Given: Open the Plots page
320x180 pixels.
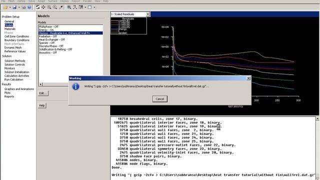Looking at the screenshot, I should click(7, 92).
